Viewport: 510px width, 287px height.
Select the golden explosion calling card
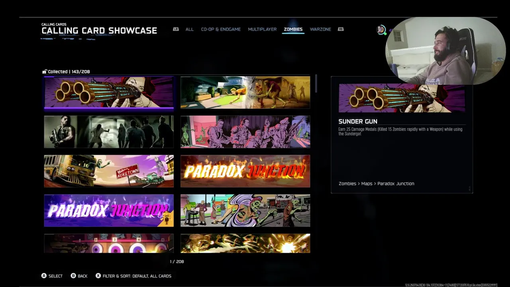pos(245,243)
